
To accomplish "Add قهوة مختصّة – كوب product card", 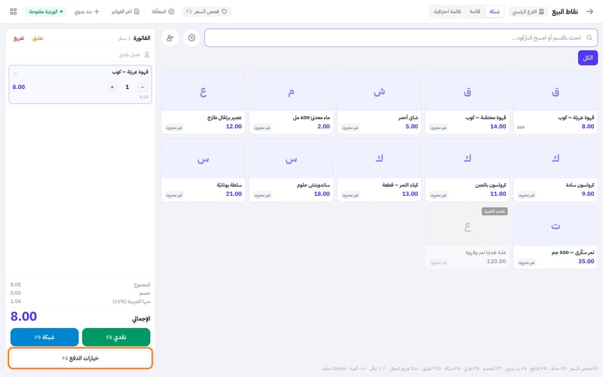I will click(467, 103).
